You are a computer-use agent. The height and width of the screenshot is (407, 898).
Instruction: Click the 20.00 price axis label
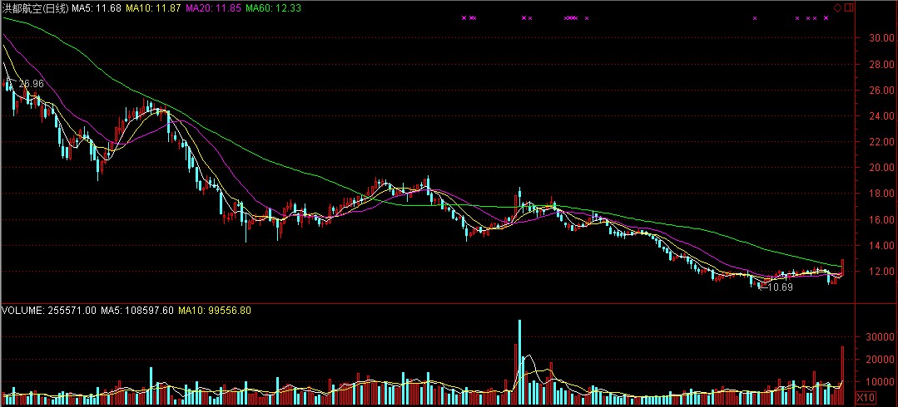point(881,168)
